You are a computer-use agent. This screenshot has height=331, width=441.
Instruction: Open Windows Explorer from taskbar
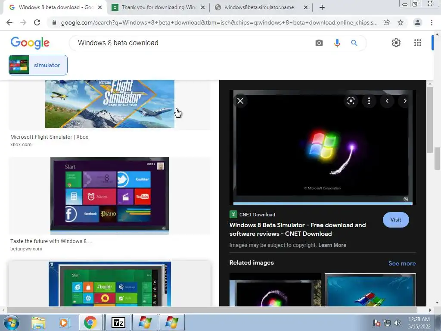click(x=38, y=322)
